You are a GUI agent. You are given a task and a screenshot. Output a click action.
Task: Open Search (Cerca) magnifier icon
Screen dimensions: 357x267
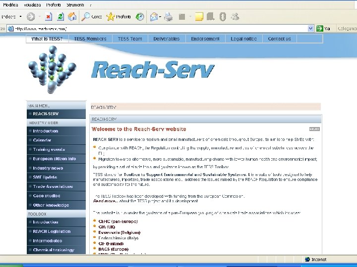pyautogui.click(x=86, y=17)
